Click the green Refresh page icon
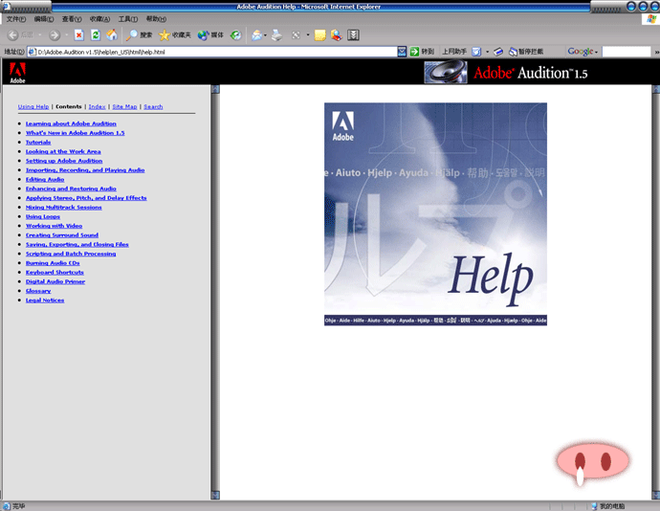Screen dimensions: 660x511 click(96, 35)
